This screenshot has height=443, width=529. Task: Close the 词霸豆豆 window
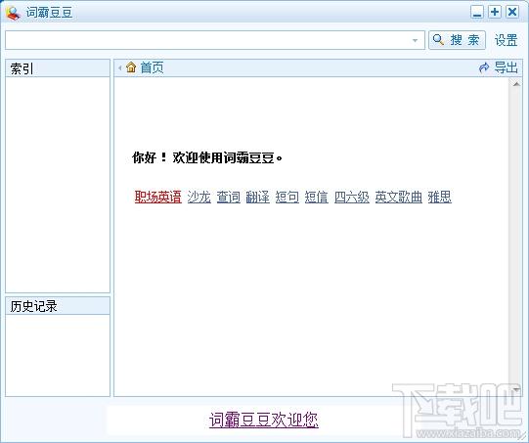pyautogui.click(x=512, y=13)
